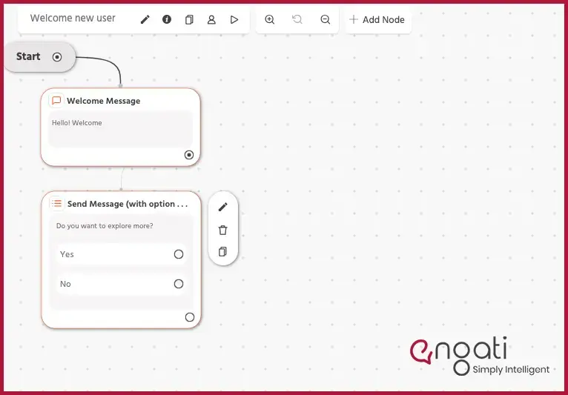Image resolution: width=568 pixels, height=395 pixels.
Task: Click the duplicate flow icon in top toolbar
Action: tap(189, 19)
